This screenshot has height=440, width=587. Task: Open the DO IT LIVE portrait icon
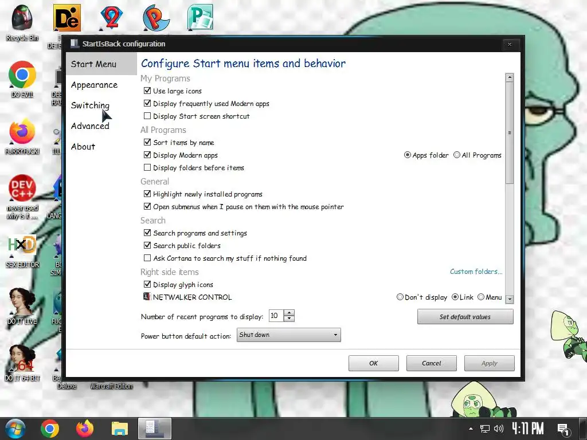point(22,301)
